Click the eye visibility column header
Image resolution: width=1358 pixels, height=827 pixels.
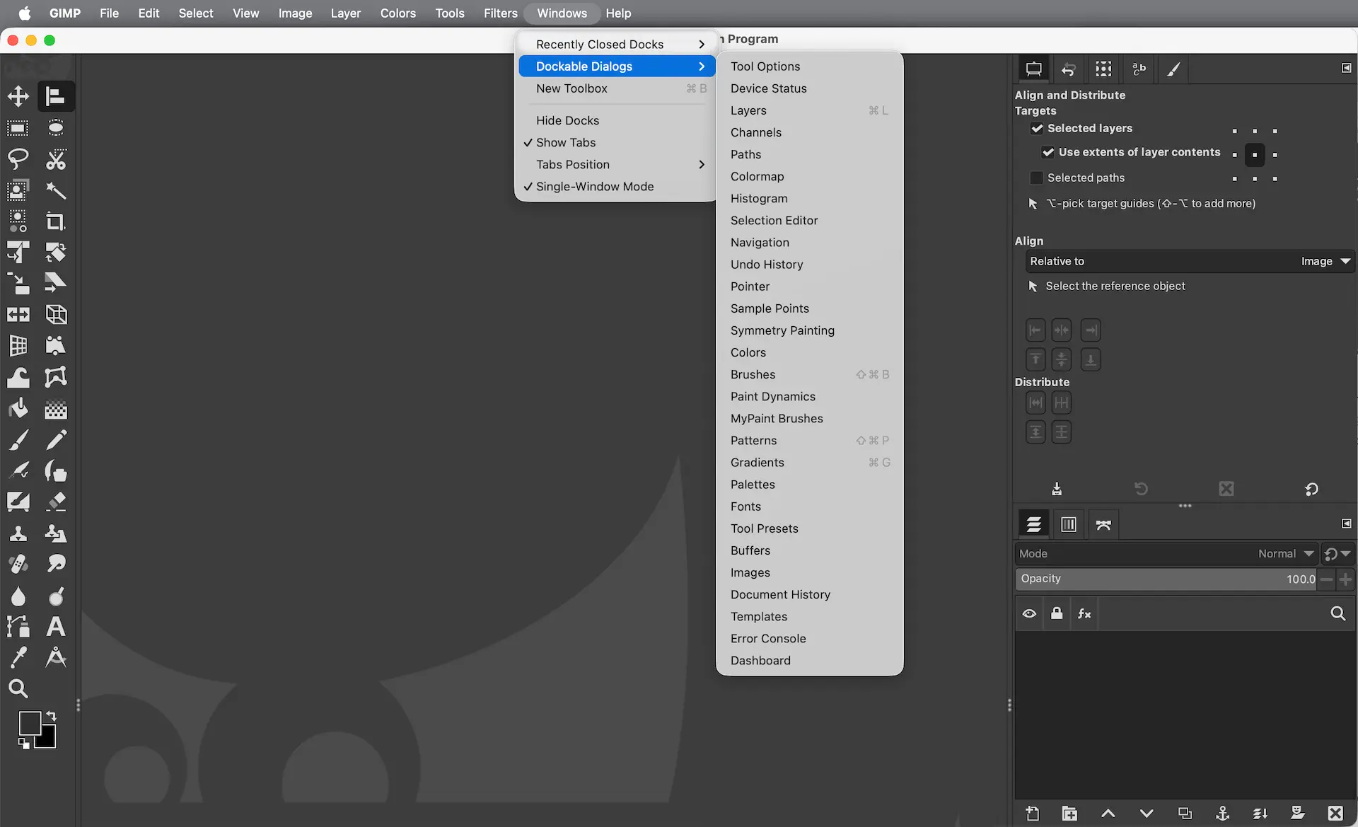click(1030, 614)
